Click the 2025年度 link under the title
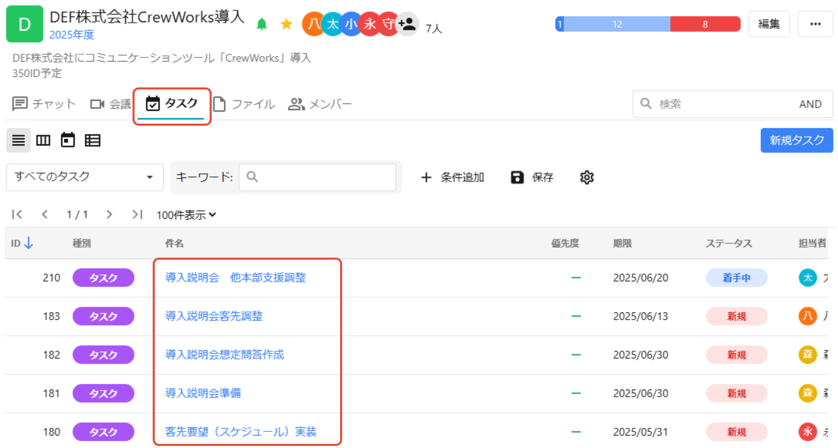This screenshot has height=448, width=838. point(72,35)
